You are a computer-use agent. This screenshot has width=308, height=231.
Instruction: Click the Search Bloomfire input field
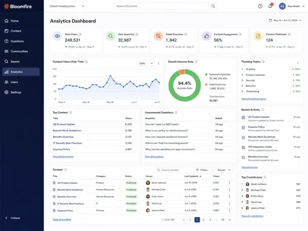[165, 6]
